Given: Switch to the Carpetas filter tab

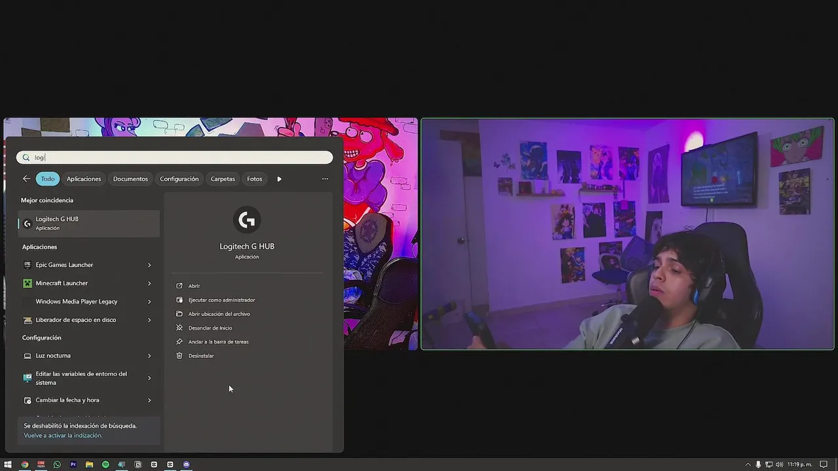Looking at the screenshot, I should click(x=223, y=179).
